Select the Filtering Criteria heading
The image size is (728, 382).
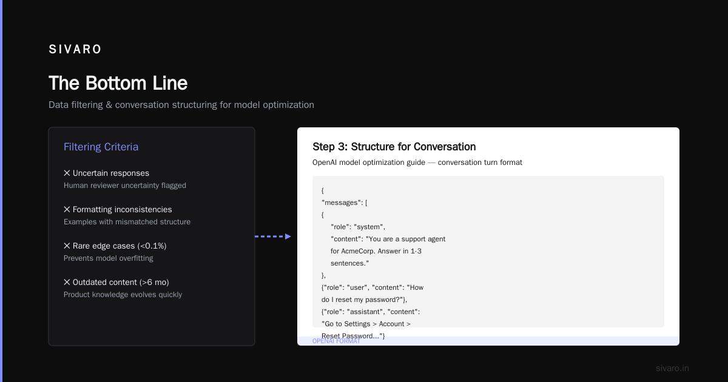101,147
